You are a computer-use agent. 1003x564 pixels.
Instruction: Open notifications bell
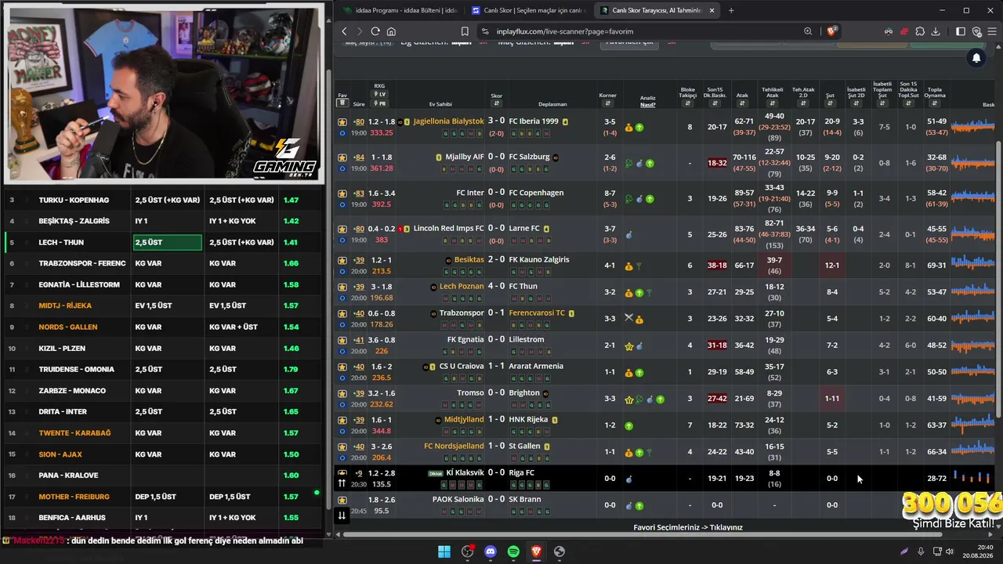(x=976, y=58)
